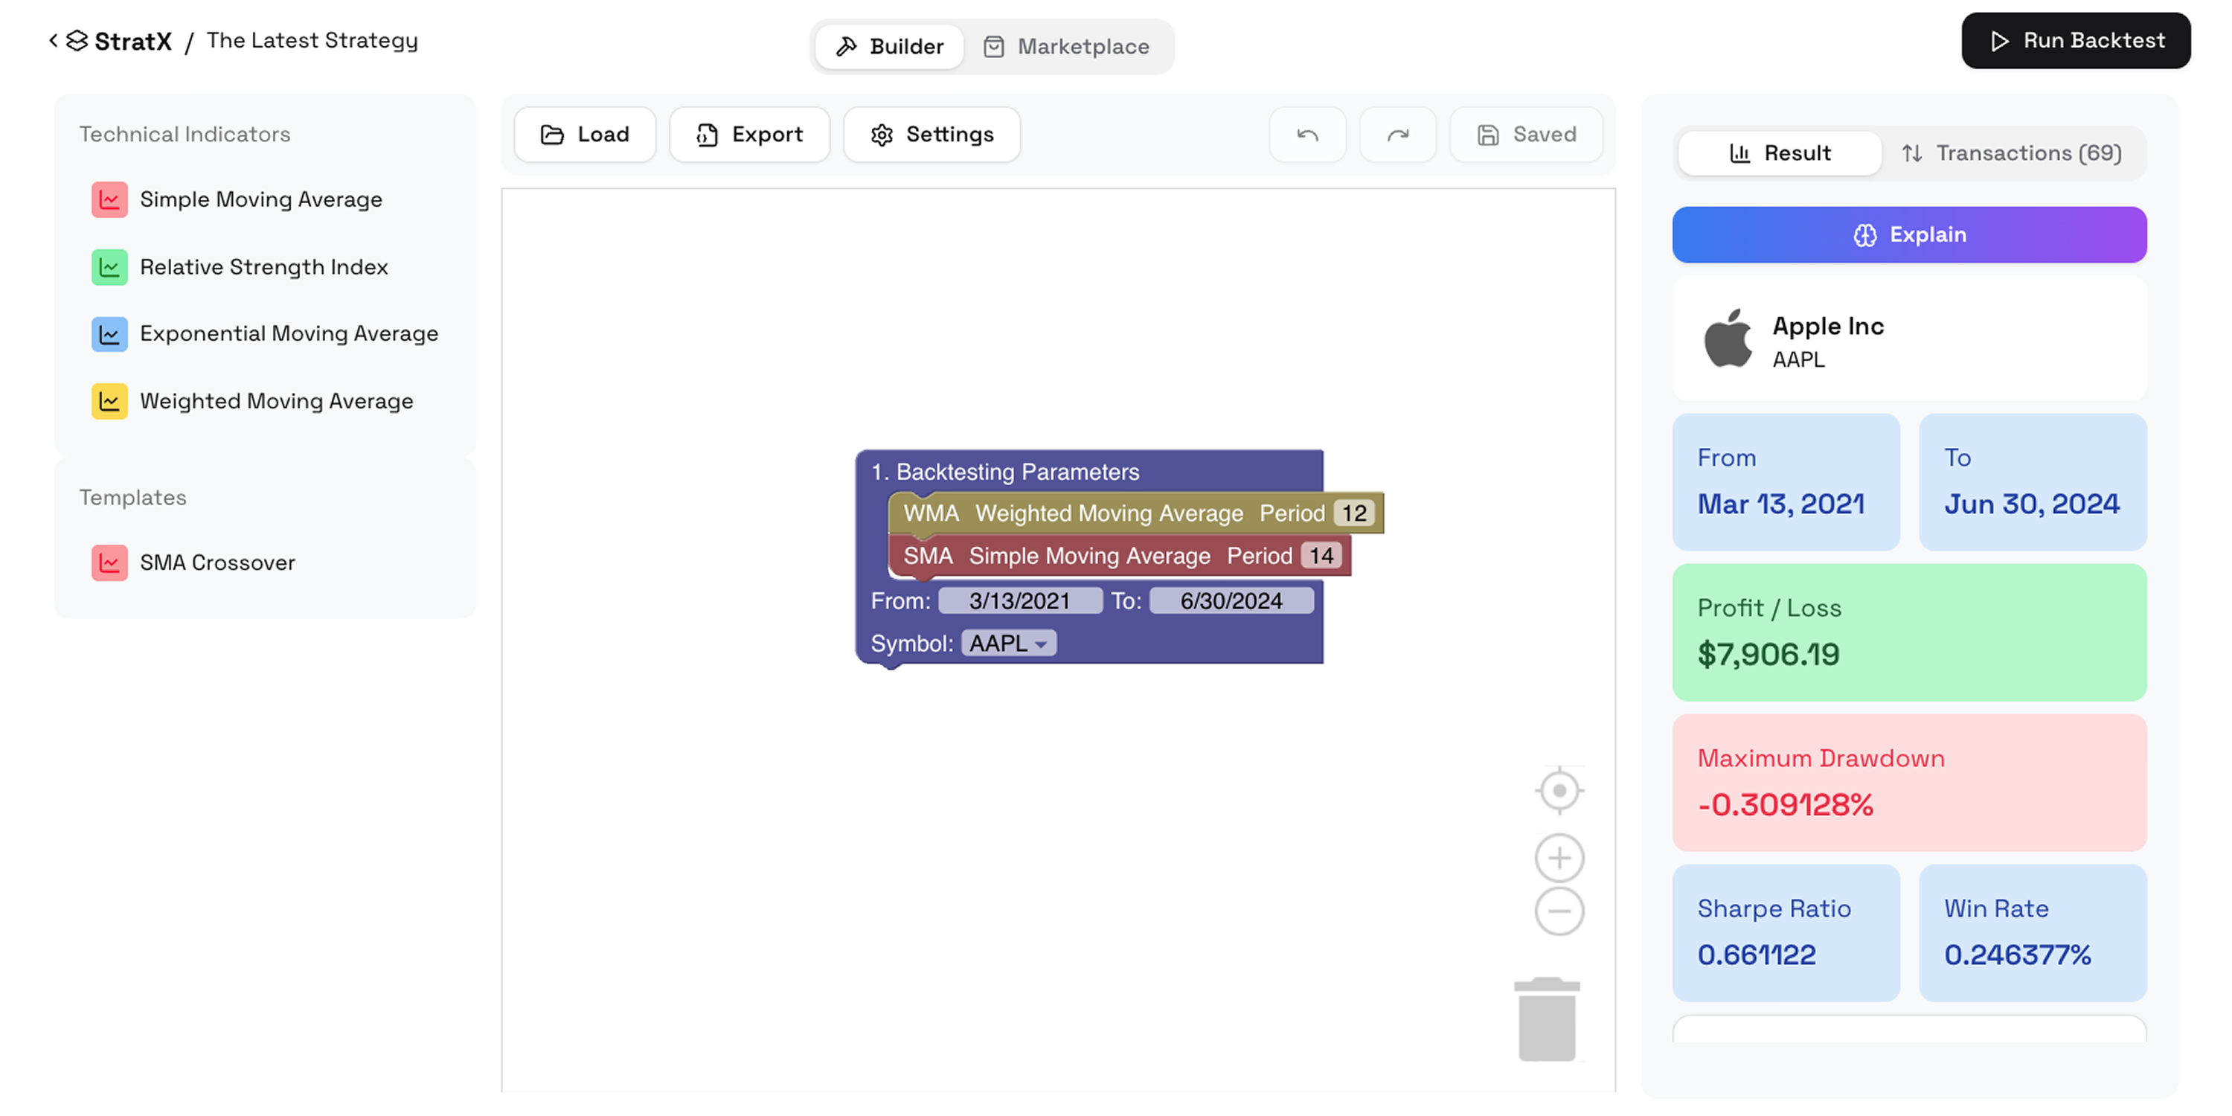
Task: Click the WMA block on canvas
Action: coord(1135,513)
